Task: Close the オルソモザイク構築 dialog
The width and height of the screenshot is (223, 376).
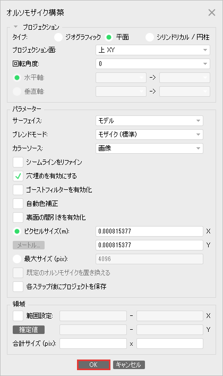Action: click(212, 12)
